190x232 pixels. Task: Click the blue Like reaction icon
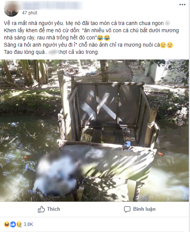pyautogui.click(x=13, y=224)
